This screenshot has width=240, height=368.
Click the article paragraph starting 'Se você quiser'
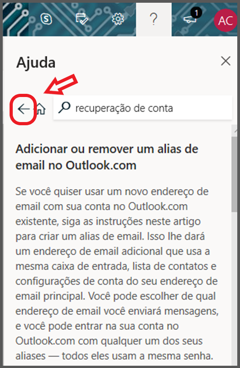pyautogui.click(x=117, y=274)
